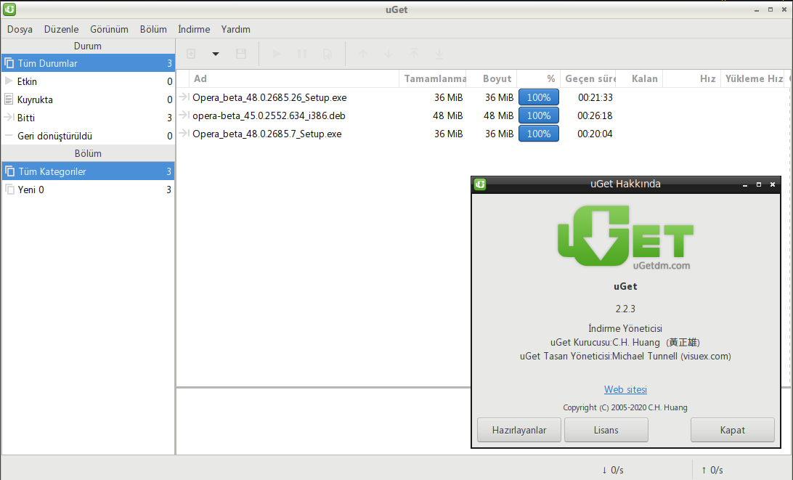Image resolution: width=793 pixels, height=480 pixels.
Task: Click the Kuyrukta queue list icon
Action: 9,99
